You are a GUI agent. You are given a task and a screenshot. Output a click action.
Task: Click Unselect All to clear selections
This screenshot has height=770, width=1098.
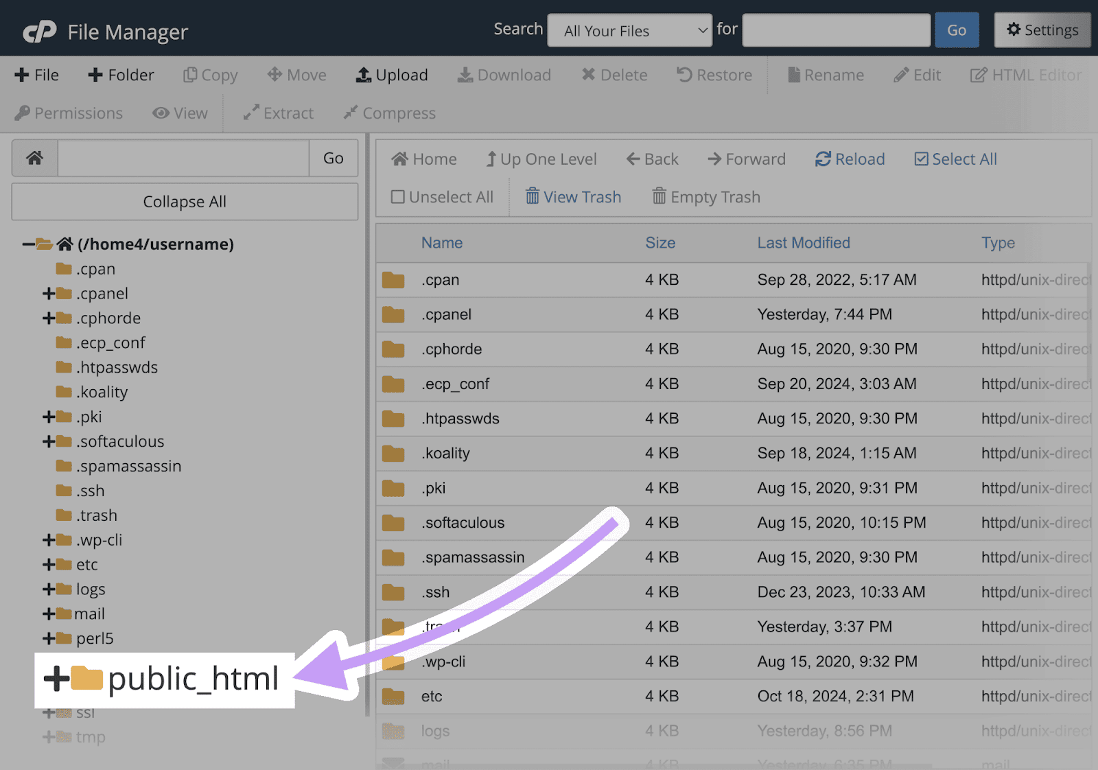(x=441, y=197)
